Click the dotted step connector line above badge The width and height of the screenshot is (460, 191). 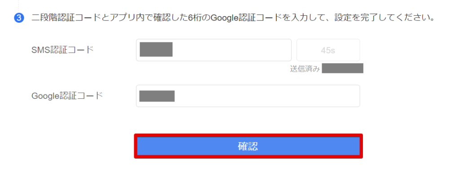(x=18, y=5)
